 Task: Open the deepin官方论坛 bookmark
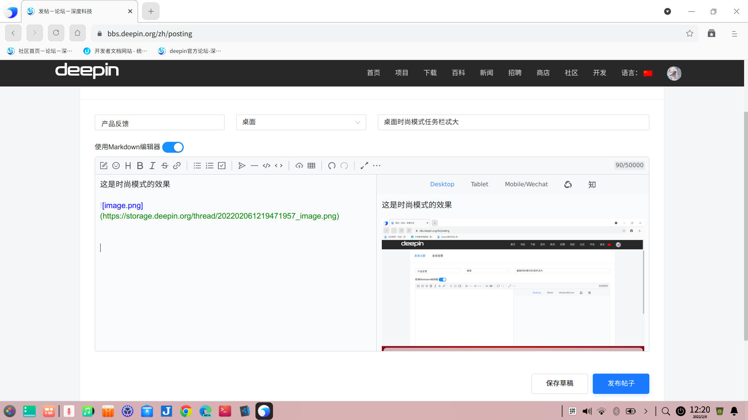(190, 51)
